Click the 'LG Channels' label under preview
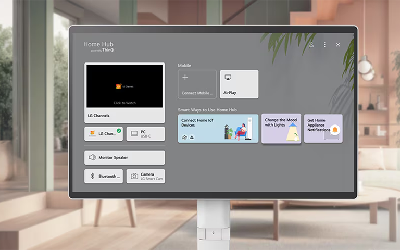 coord(98,116)
